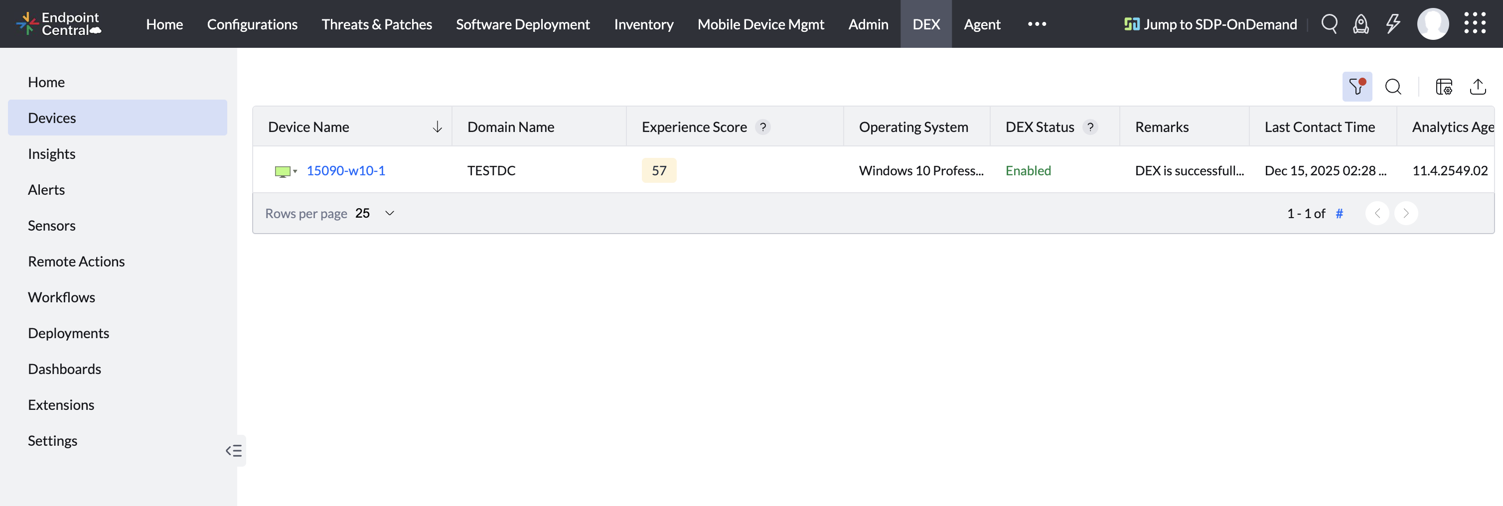Toggle Device Name sort order arrow
This screenshot has height=506, width=1503.
pyautogui.click(x=437, y=127)
